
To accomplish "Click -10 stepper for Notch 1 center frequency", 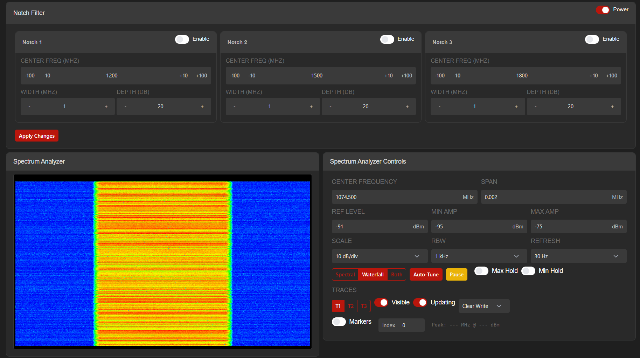I will coord(47,75).
